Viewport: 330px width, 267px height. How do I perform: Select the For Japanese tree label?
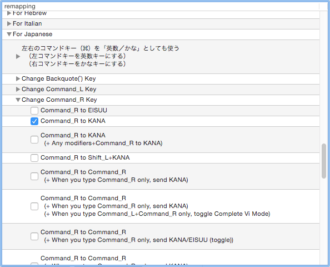(x=32, y=34)
